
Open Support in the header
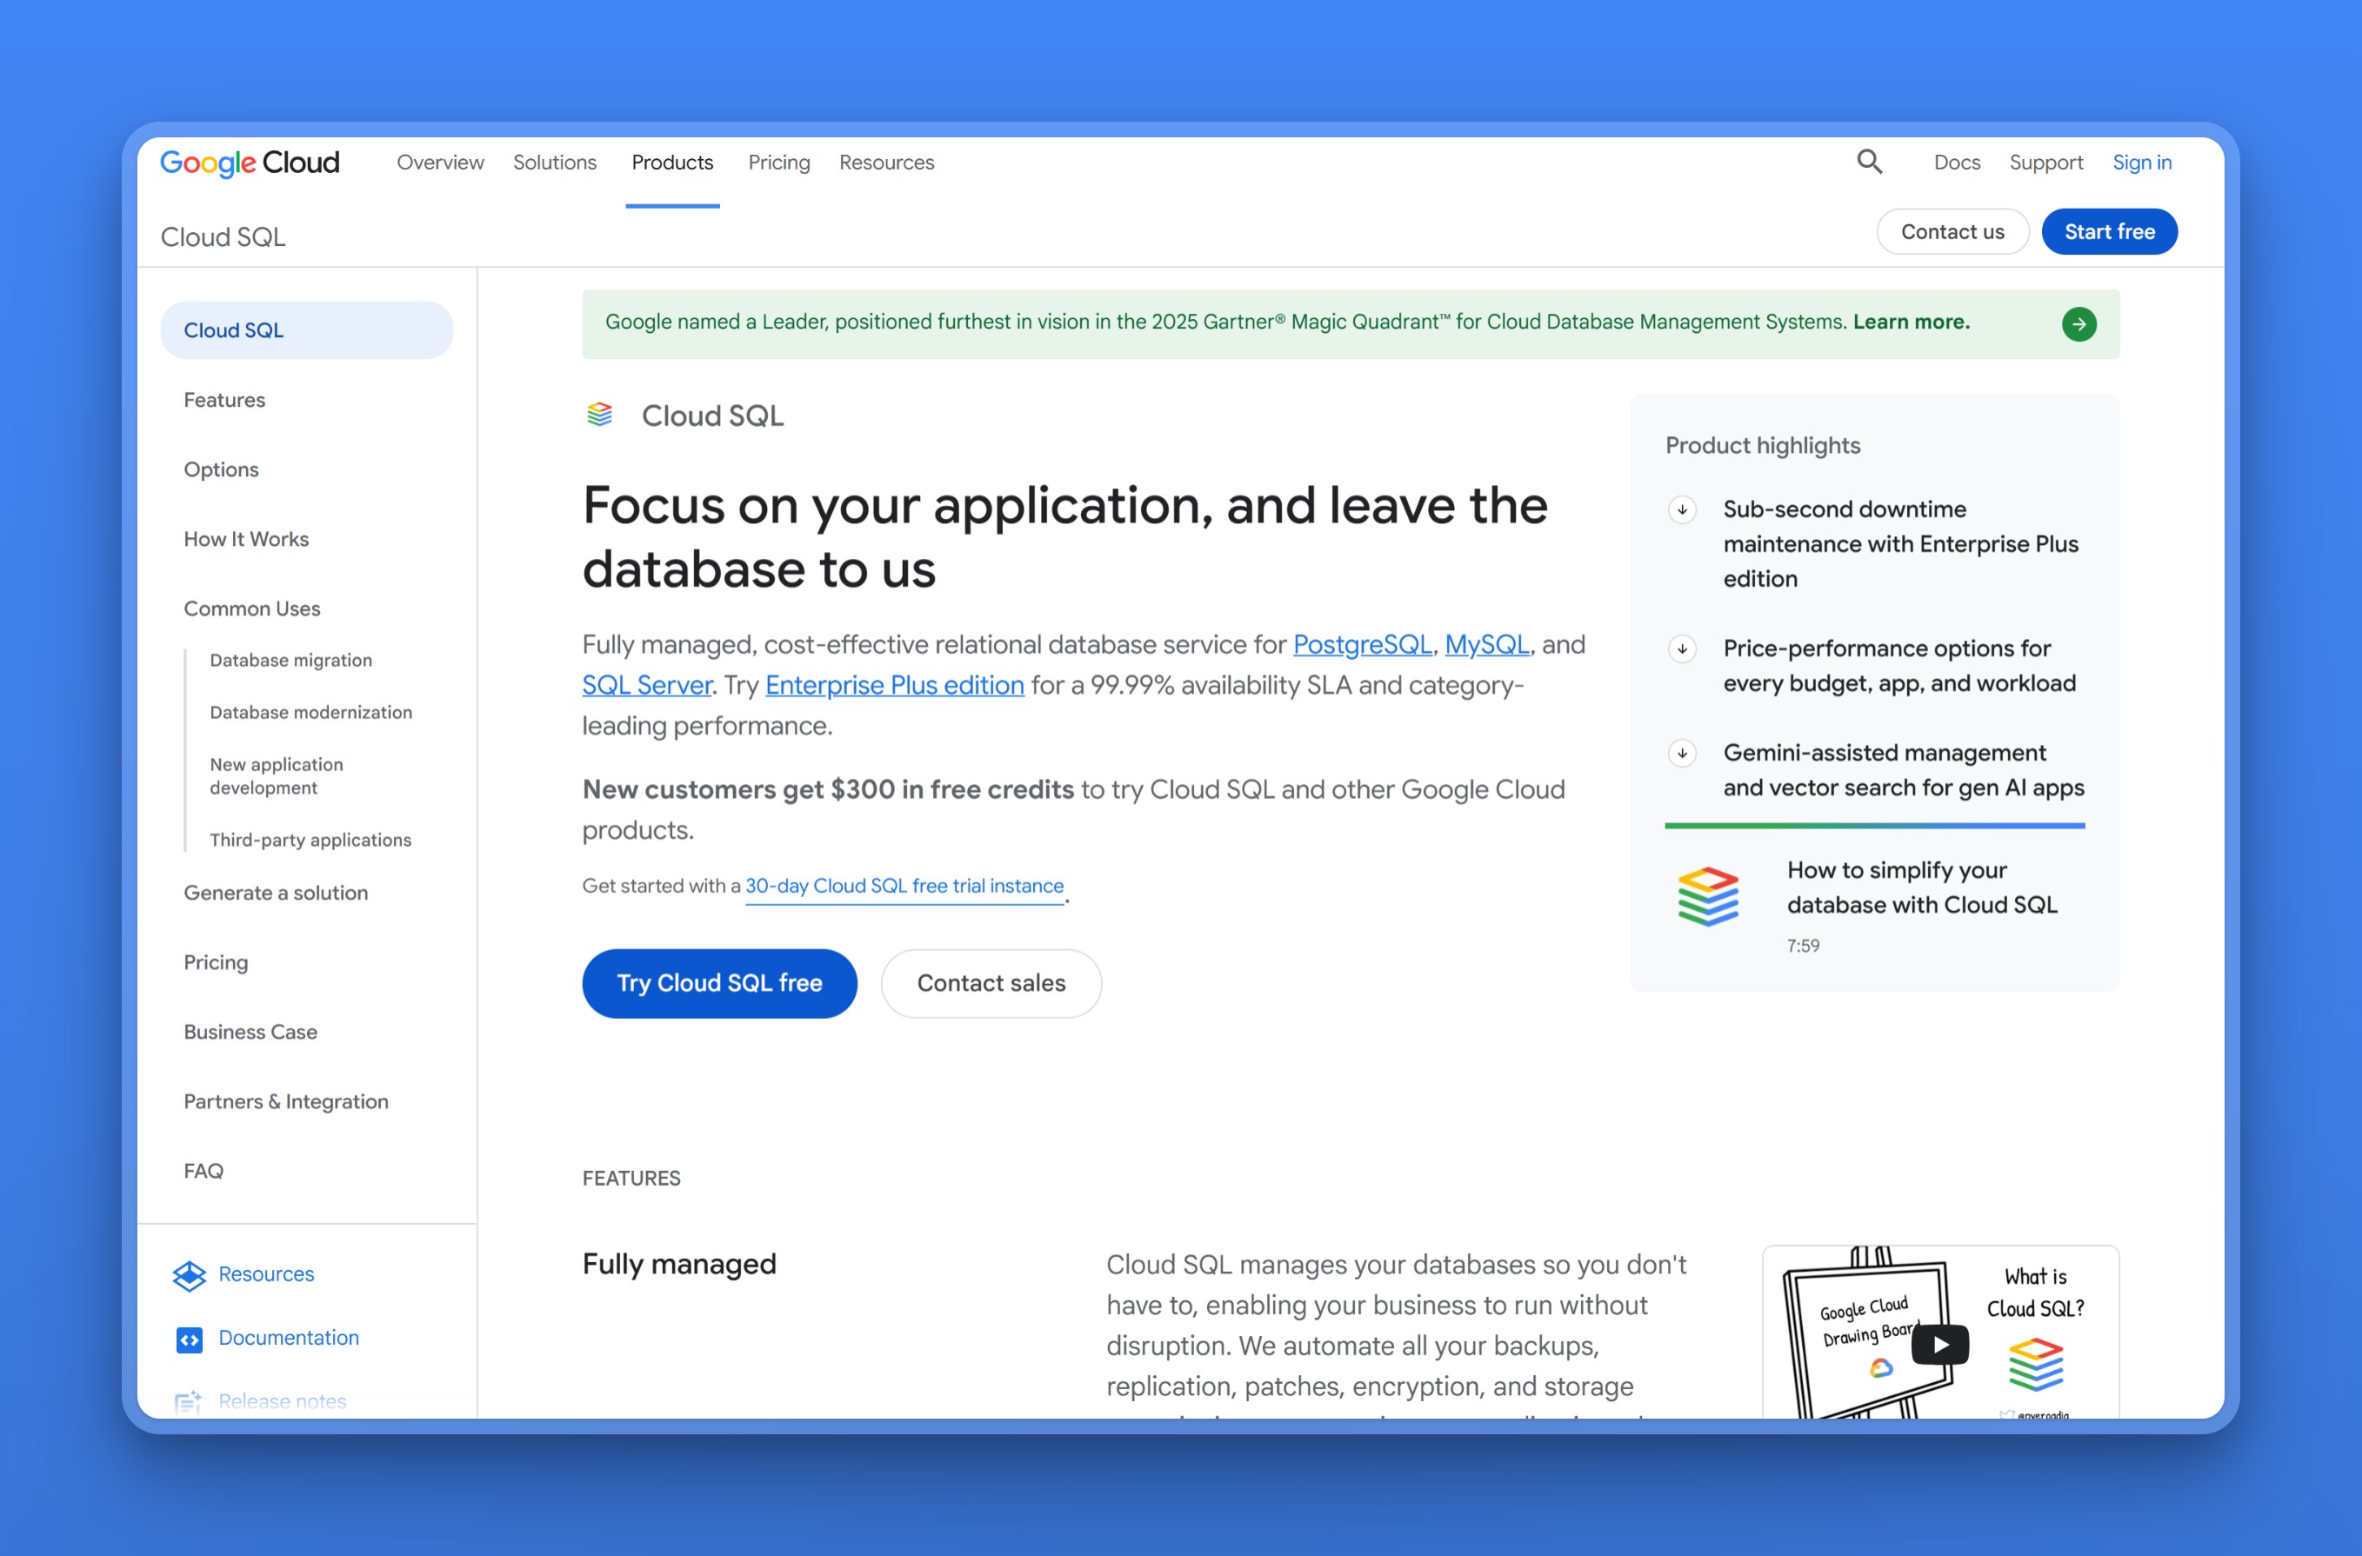click(x=2045, y=162)
